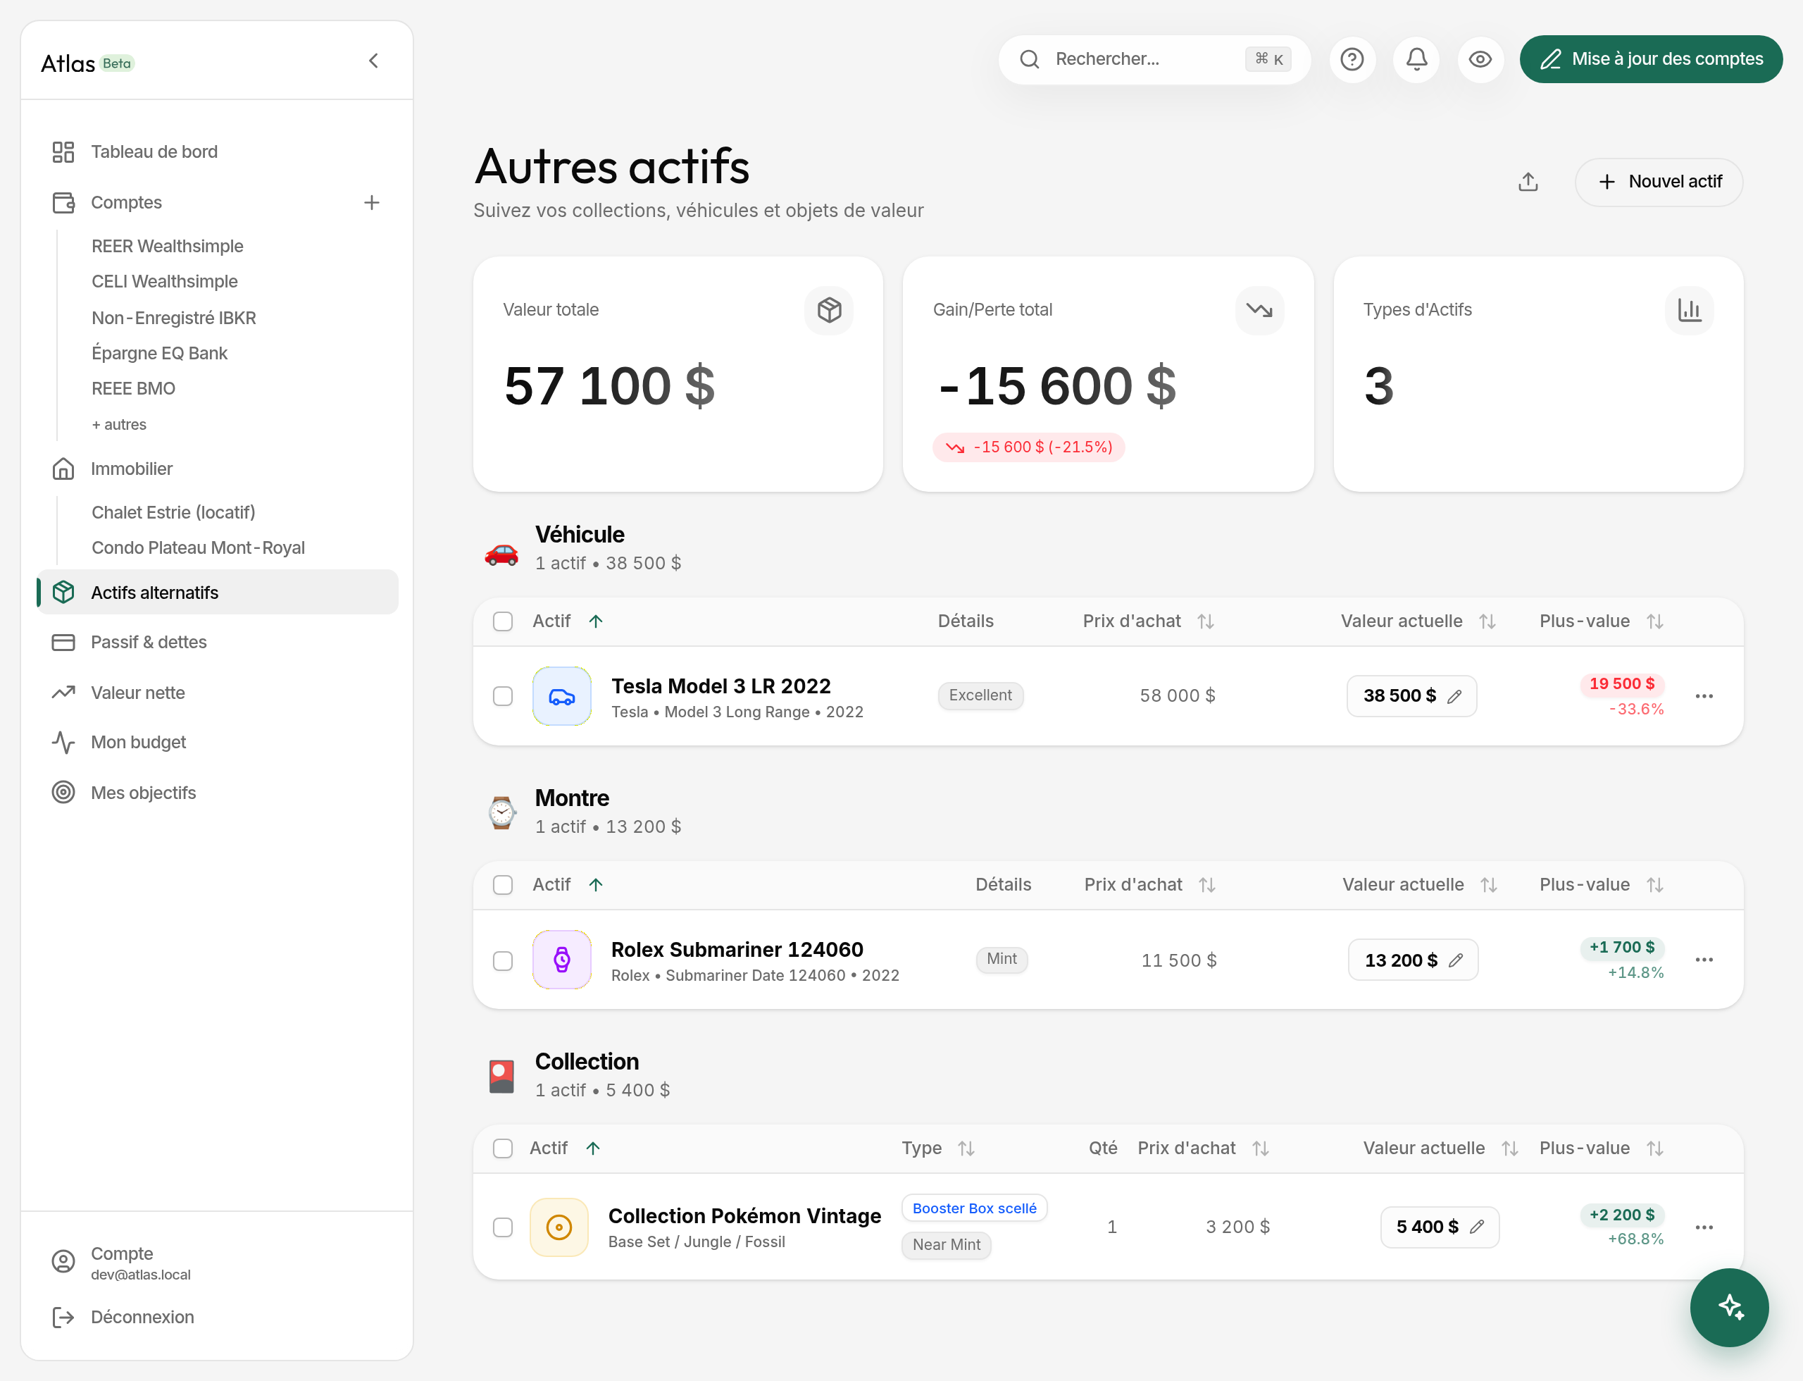Edit Tesla current value 38 500 $
Image resolution: width=1803 pixels, height=1381 pixels.
1411,695
